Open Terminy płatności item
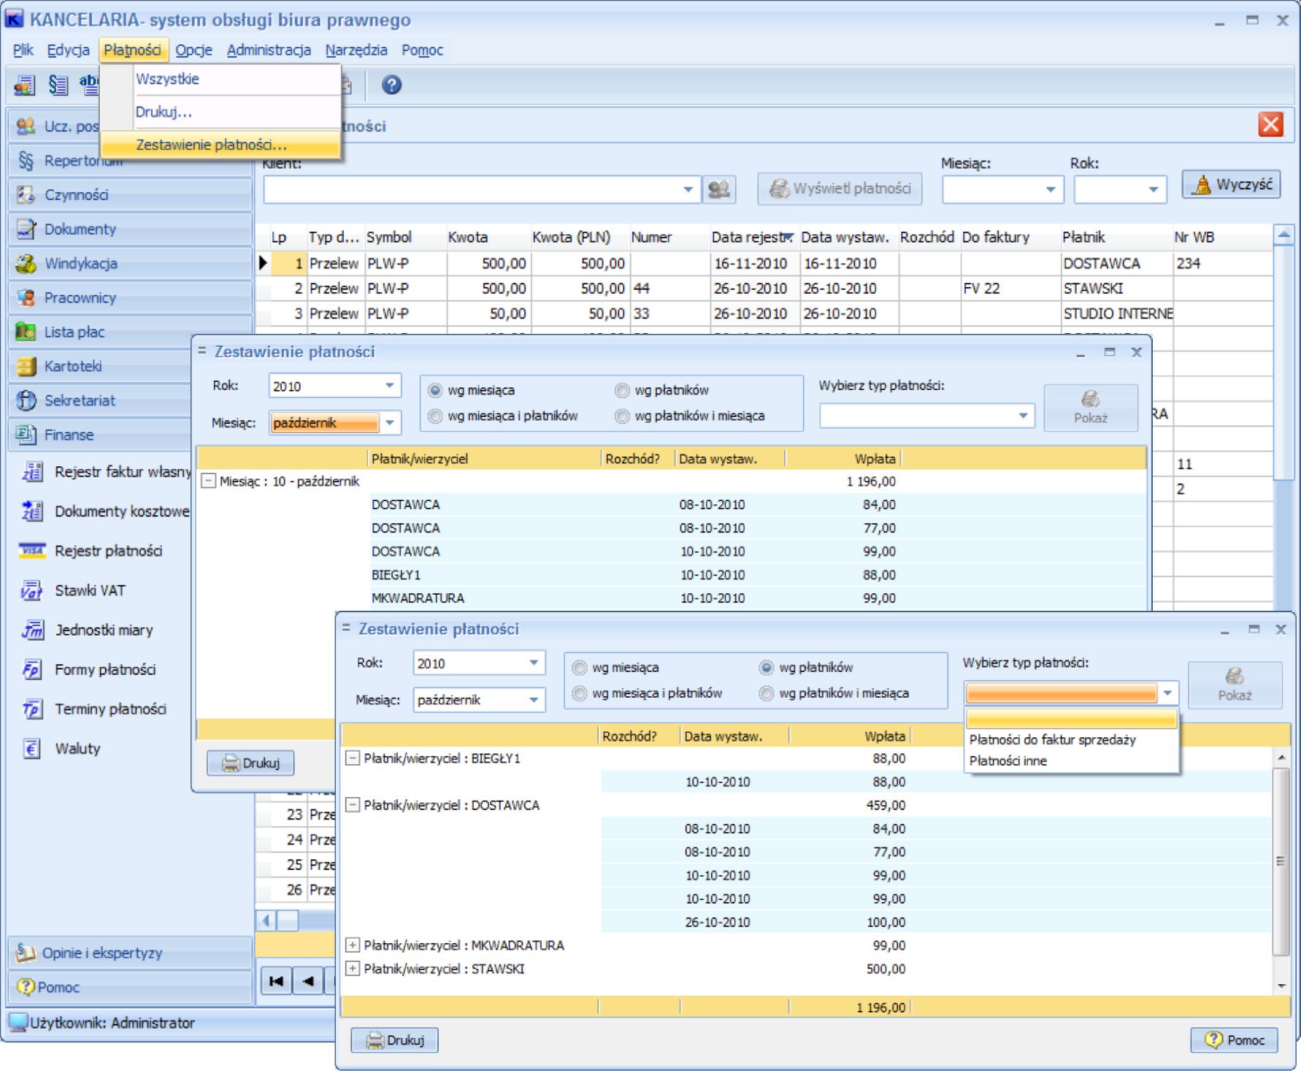 pyautogui.click(x=94, y=709)
